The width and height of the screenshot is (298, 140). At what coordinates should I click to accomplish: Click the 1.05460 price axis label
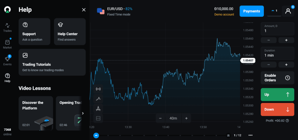tap(248, 39)
